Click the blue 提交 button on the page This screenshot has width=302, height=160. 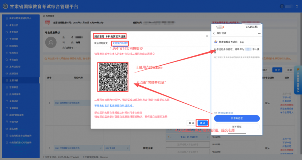277,70
